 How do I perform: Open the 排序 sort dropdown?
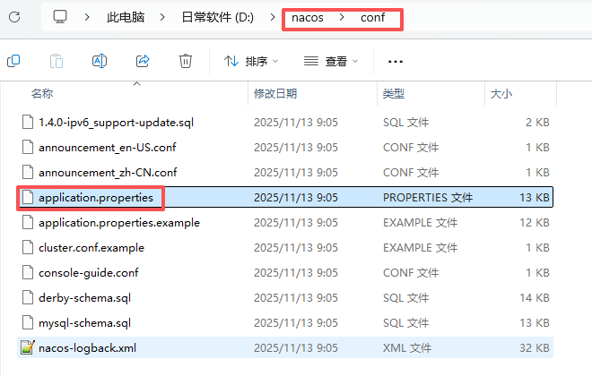pos(250,61)
